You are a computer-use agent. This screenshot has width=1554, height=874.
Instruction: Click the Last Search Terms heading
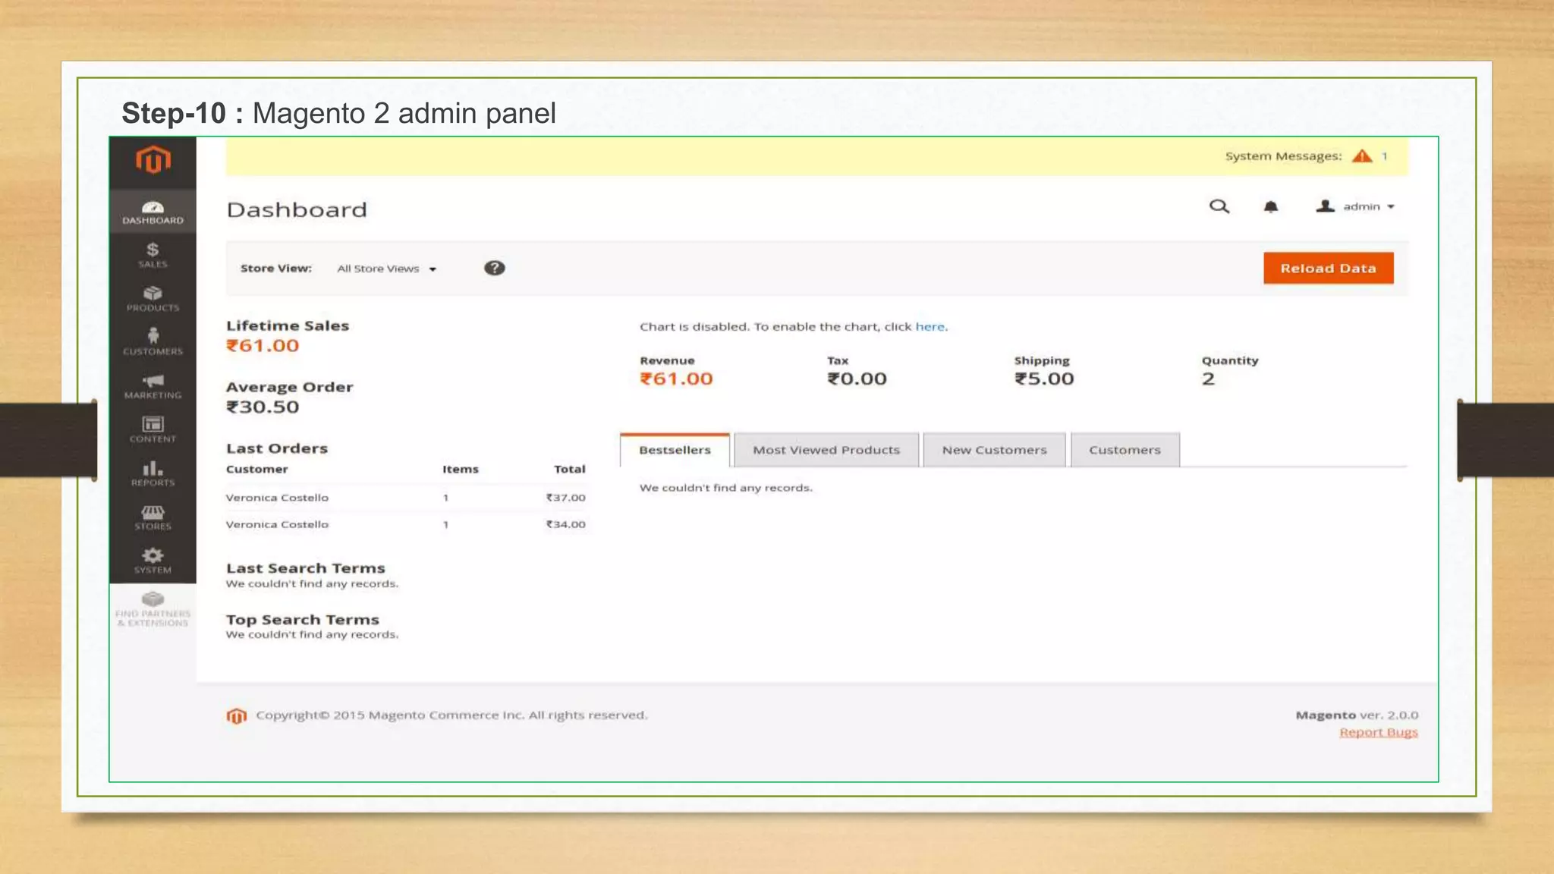coord(306,568)
